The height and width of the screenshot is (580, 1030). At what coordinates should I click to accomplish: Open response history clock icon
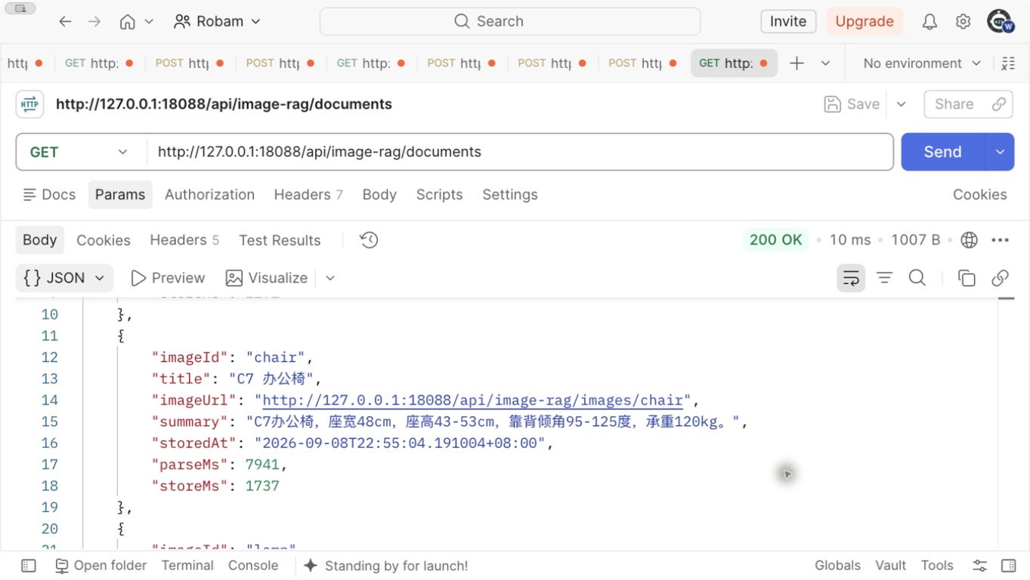369,240
